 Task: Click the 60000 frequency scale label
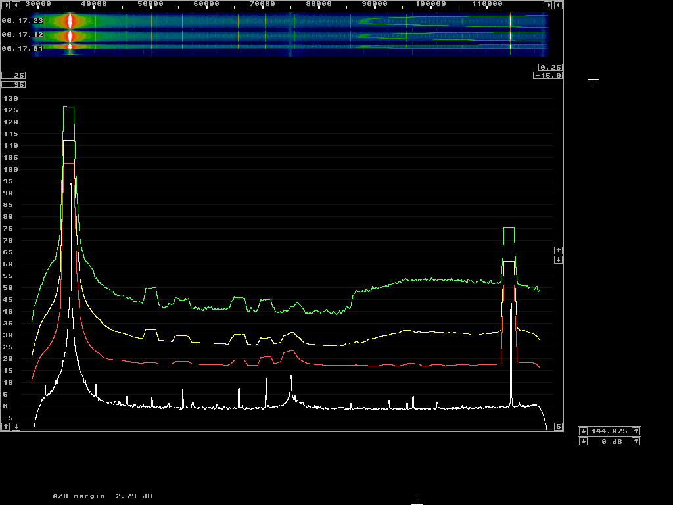pyautogui.click(x=206, y=4)
